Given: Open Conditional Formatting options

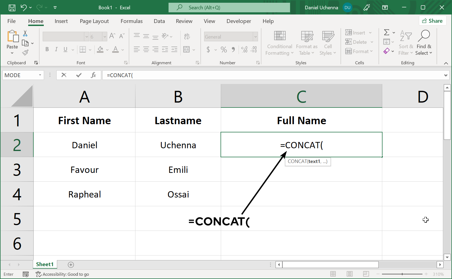Looking at the screenshot, I should (x=279, y=43).
